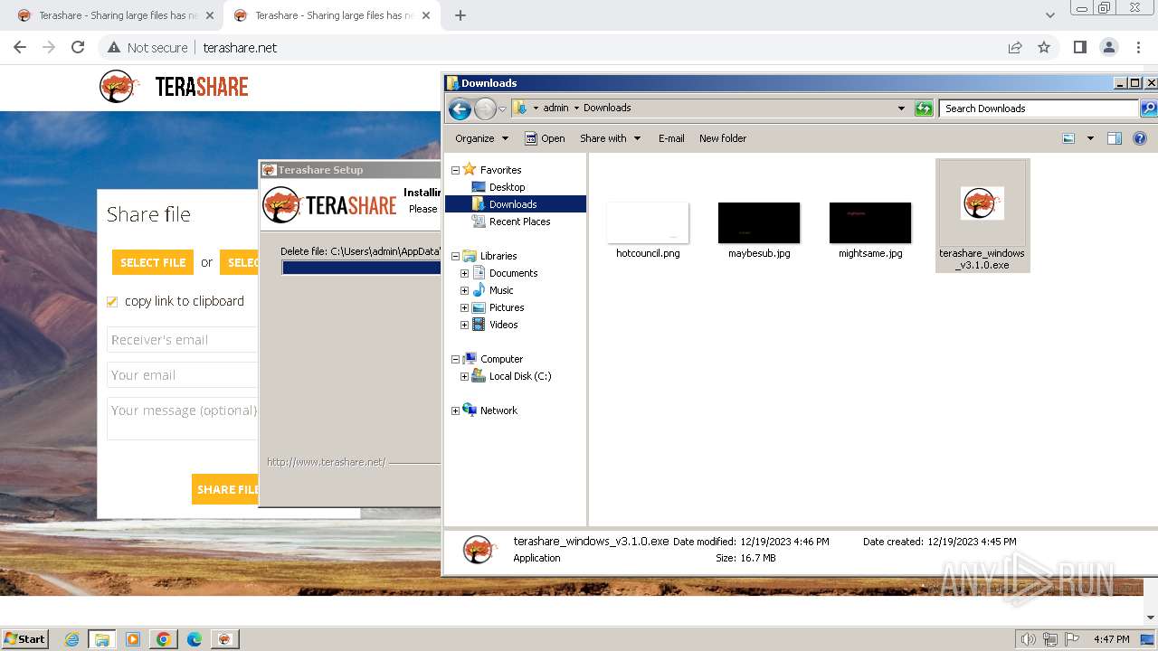Image resolution: width=1158 pixels, height=651 pixels.
Task: Expand the Pictures library node
Action: pyautogui.click(x=464, y=307)
